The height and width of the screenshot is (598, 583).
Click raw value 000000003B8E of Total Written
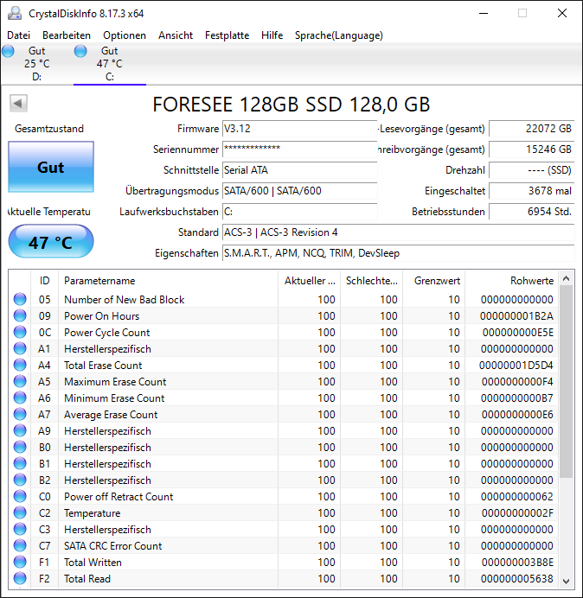point(517,563)
